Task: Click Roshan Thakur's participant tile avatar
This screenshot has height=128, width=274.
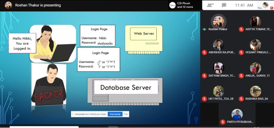Action: (218, 22)
